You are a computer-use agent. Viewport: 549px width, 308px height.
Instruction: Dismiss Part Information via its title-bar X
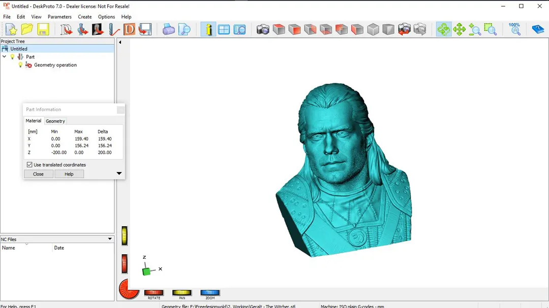(120, 110)
